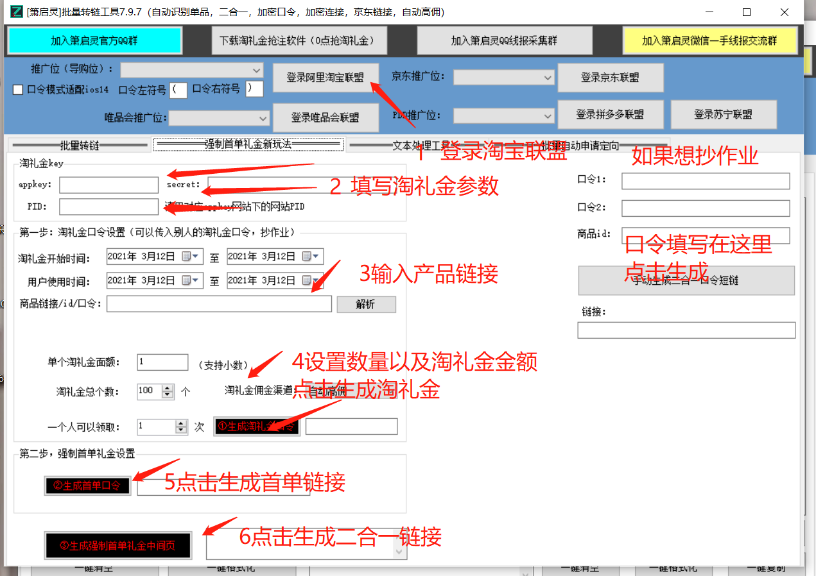Viewport: 816px width, 576px height.
Task: Enable the 口令模式适配ios14 checkbox
Action: (x=18, y=90)
